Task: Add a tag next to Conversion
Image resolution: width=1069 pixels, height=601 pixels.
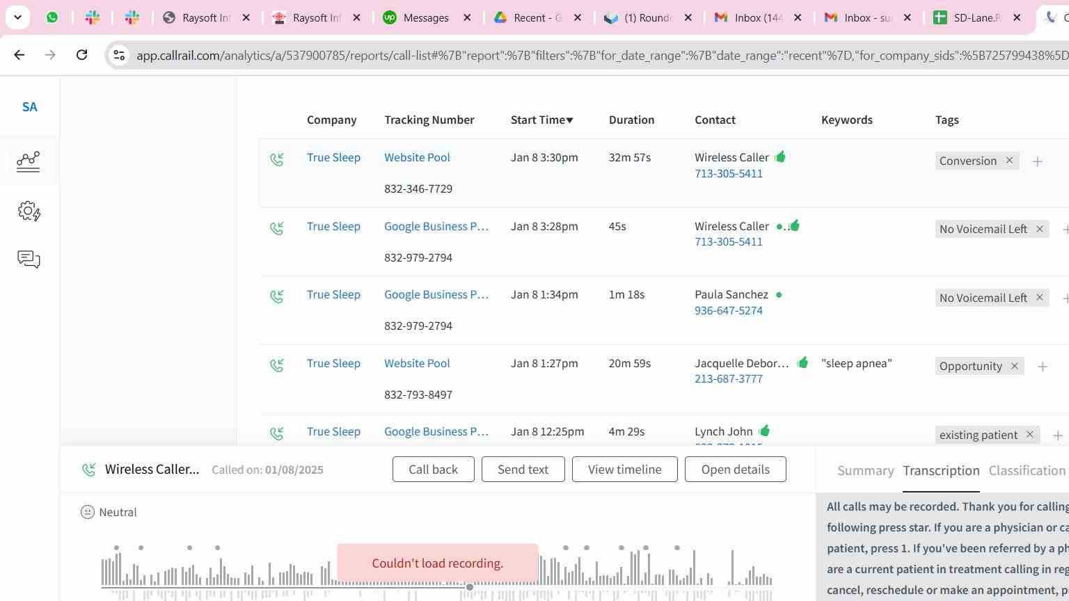Action: click(x=1038, y=161)
